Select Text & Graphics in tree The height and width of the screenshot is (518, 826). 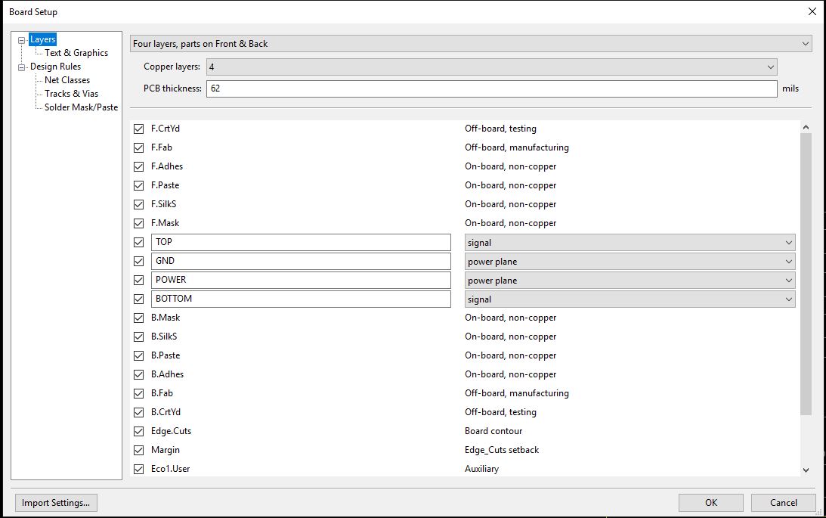[x=76, y=53]
